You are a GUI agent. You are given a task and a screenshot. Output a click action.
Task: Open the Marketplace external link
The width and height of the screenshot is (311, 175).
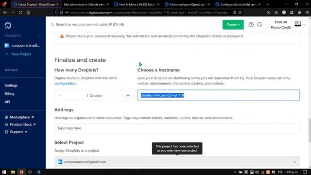[x=19, y=117]
